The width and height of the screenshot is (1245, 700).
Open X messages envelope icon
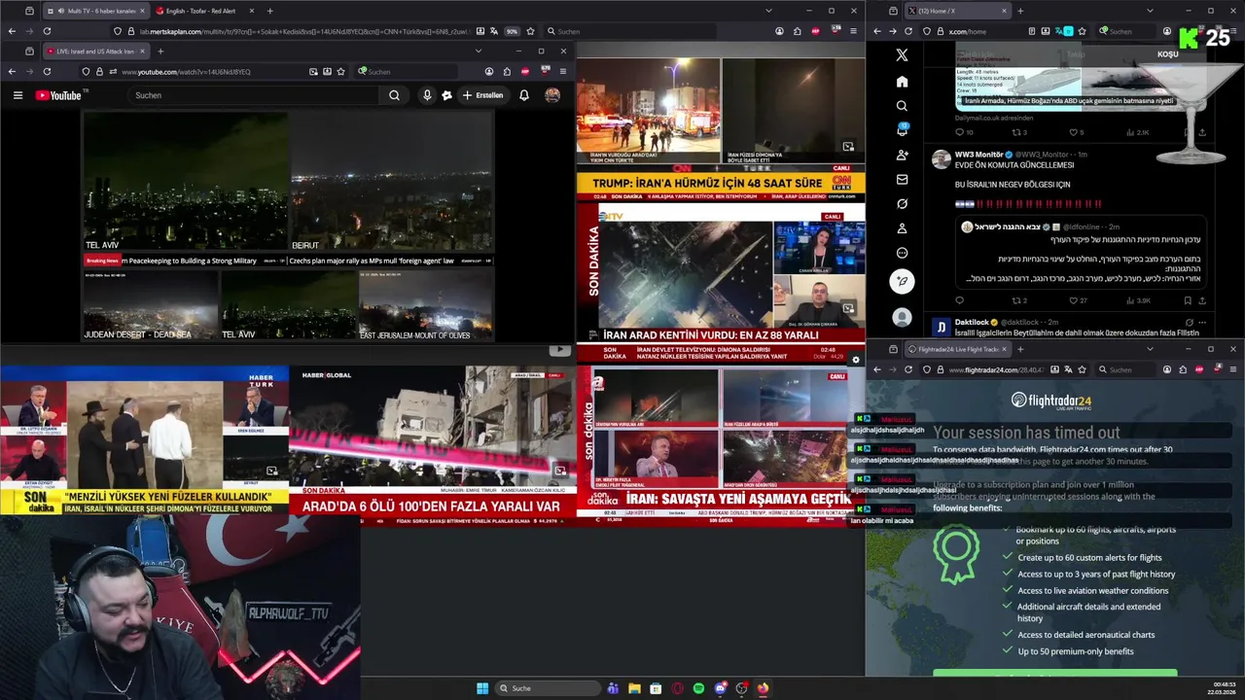coord(902,180)
